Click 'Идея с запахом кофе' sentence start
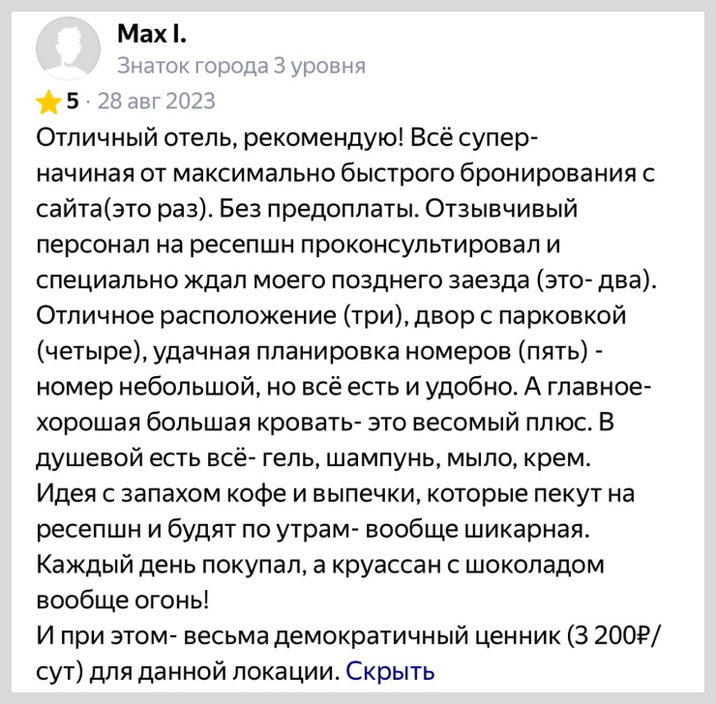The height and width of the screenshot is (704, 716). 164,493
